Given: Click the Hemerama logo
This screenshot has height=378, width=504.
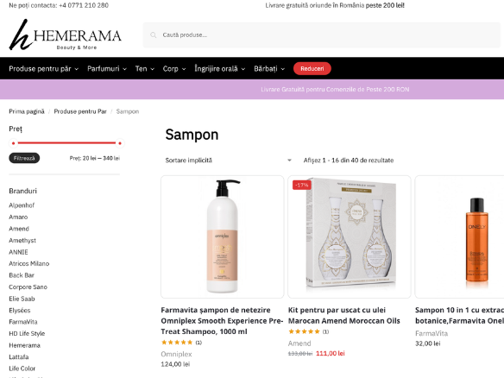Looking at the screenshot, I should pos(65,35).
